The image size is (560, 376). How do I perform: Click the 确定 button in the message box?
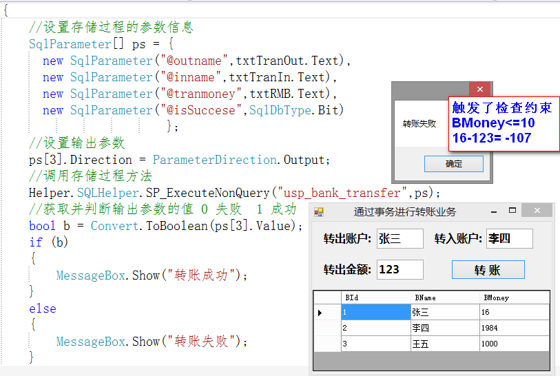[453, 164]
